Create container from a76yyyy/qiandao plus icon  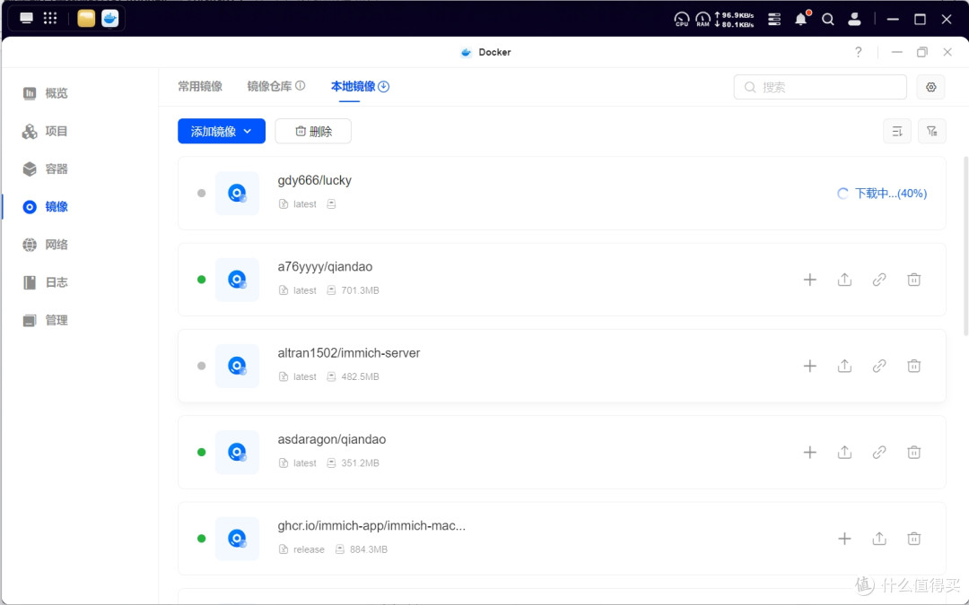[x=809, y=280]
